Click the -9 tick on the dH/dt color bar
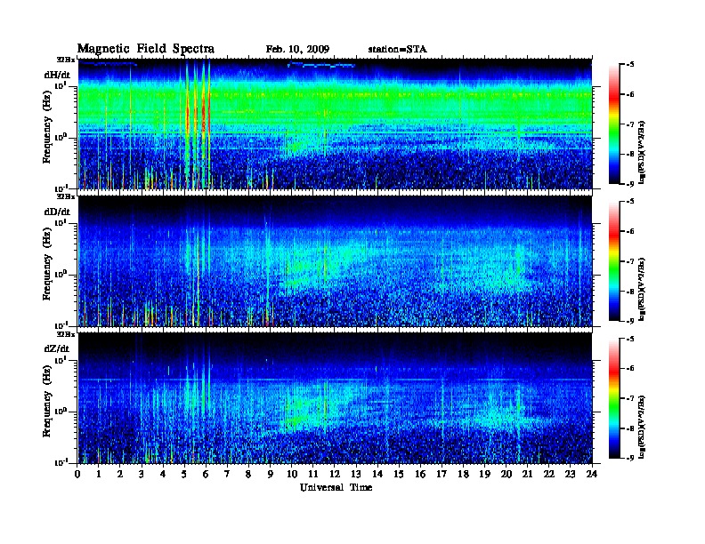 tap(630, 184)
